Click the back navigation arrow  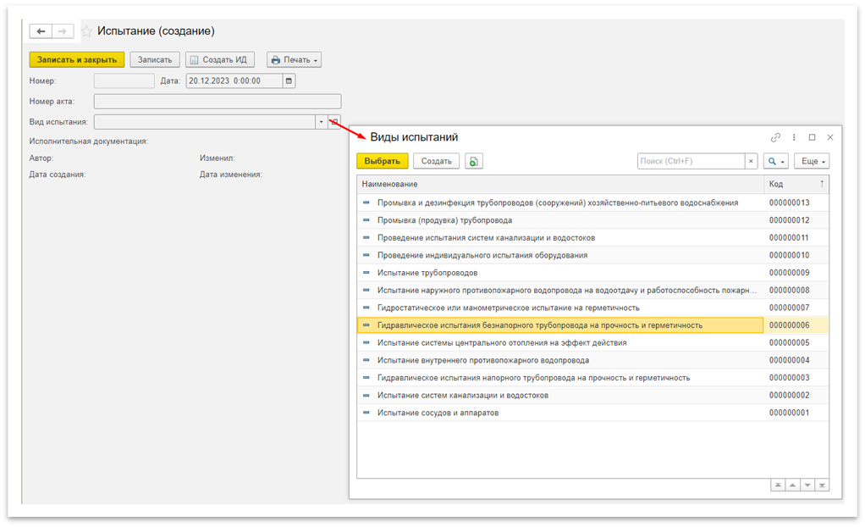(41, 31)
